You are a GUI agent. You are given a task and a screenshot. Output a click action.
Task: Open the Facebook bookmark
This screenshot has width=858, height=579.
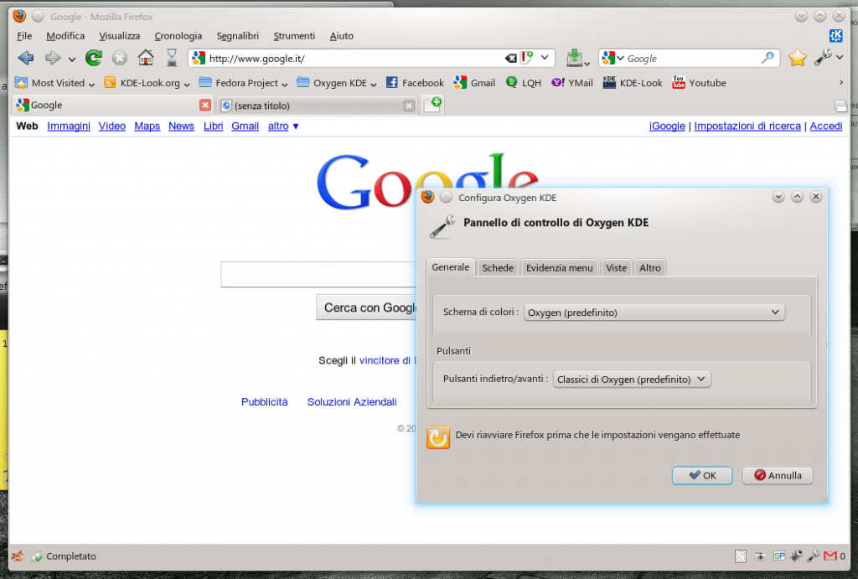pos(415,83)
